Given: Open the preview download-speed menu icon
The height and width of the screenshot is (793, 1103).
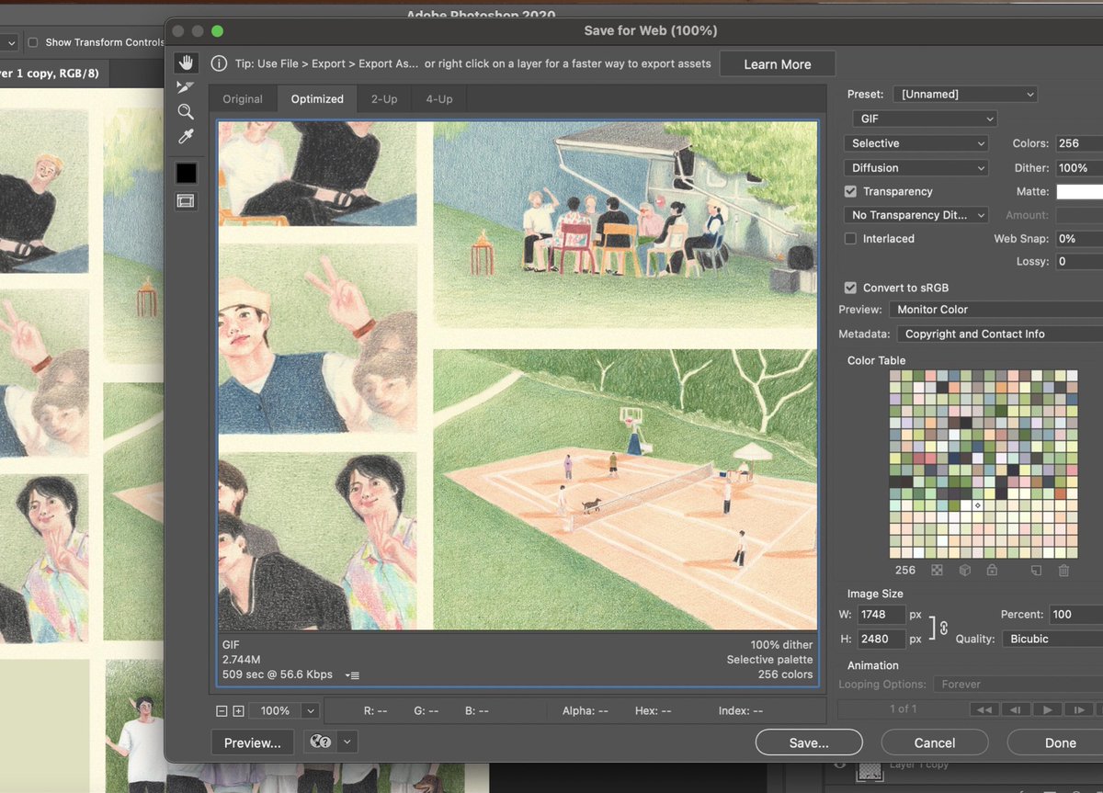Looking at the screenshot, I should (352, 675).
